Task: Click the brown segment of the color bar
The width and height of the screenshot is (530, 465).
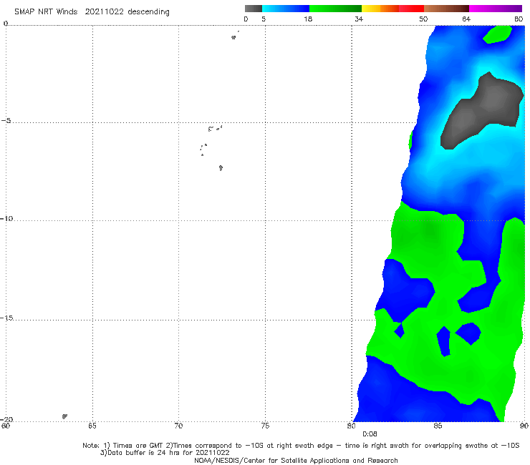Action: pyautogui.click(x=446, y=9)
